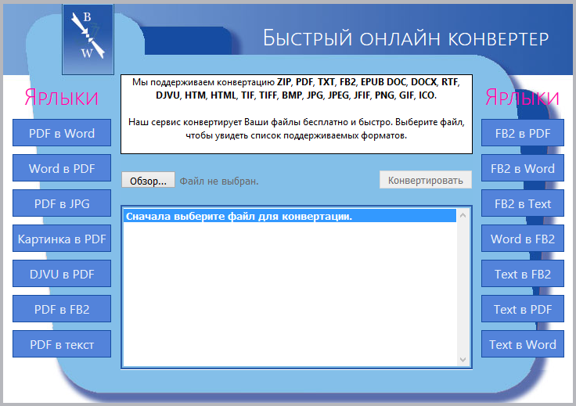This screenshot has width=576, height=406.
Task: Choose the PDF в JPG shortcut
Action: tap(62, 203)
